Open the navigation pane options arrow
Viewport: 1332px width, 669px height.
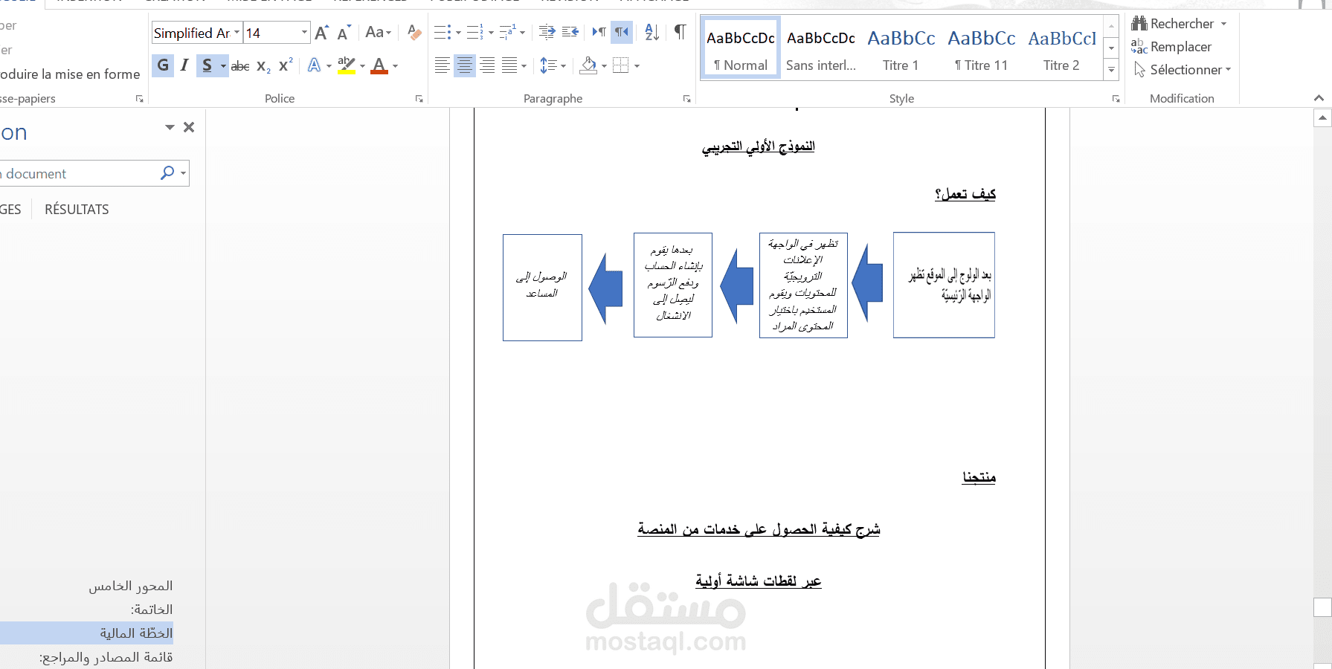tap(170, 127)
